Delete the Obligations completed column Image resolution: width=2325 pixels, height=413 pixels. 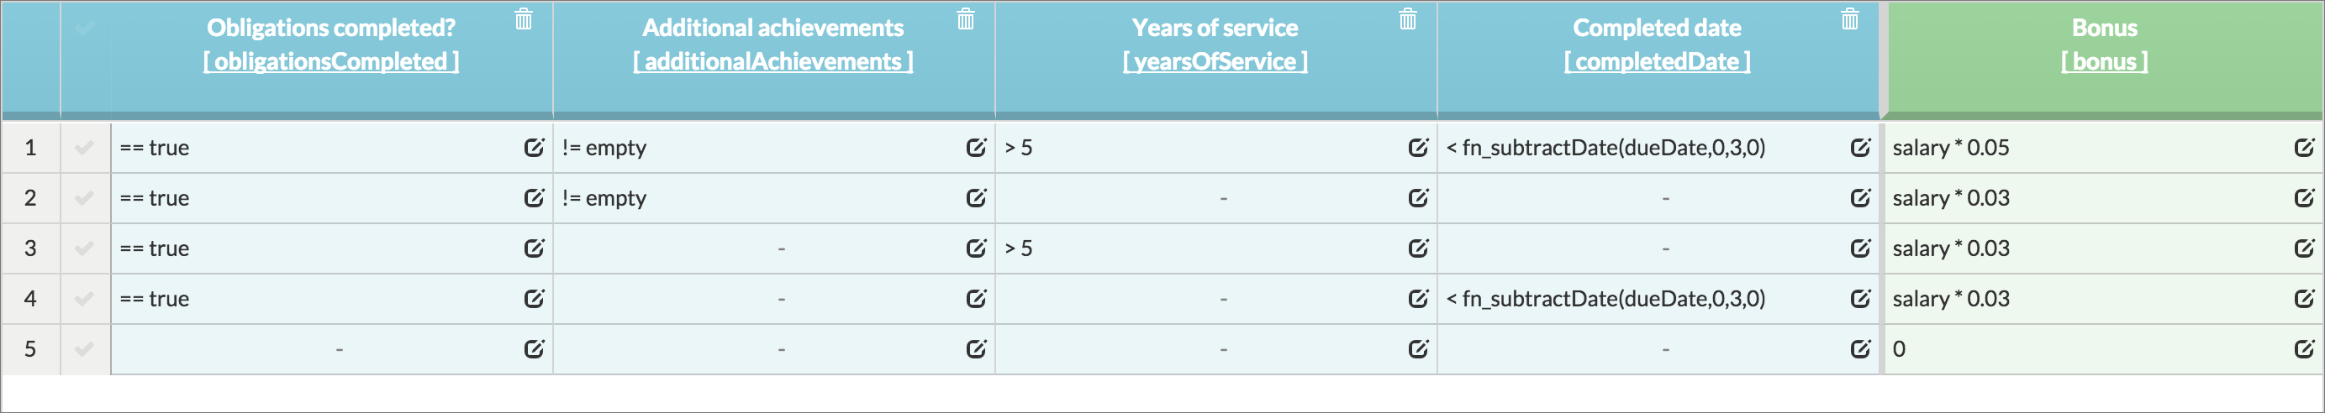point(524,19)
